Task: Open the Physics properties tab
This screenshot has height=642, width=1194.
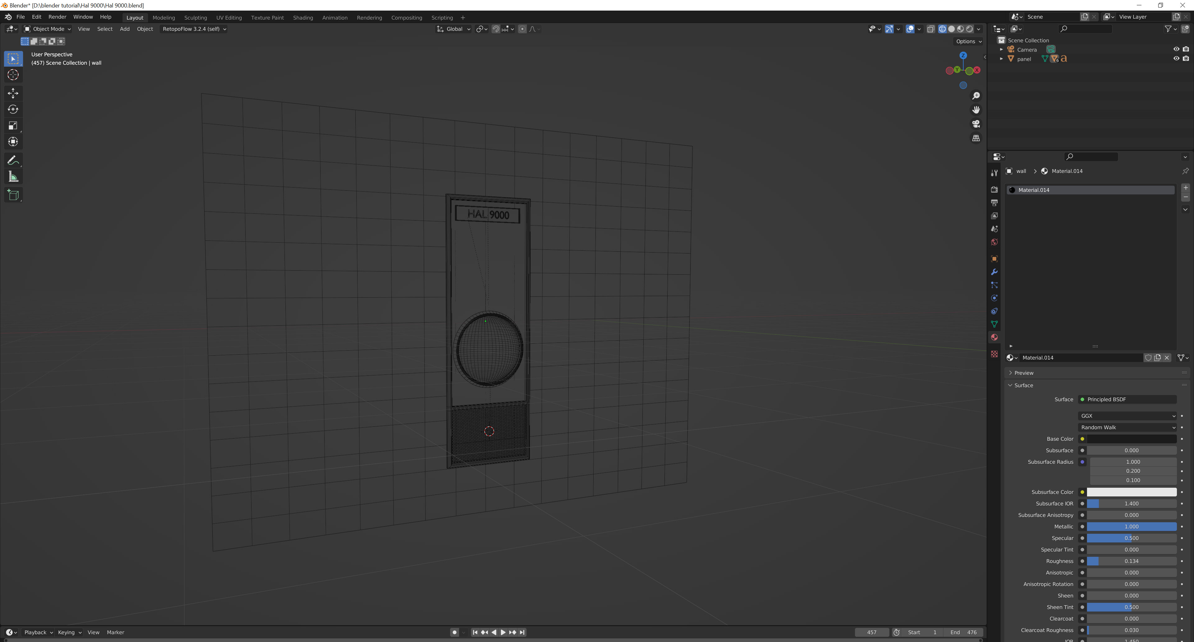Action: 994,298
